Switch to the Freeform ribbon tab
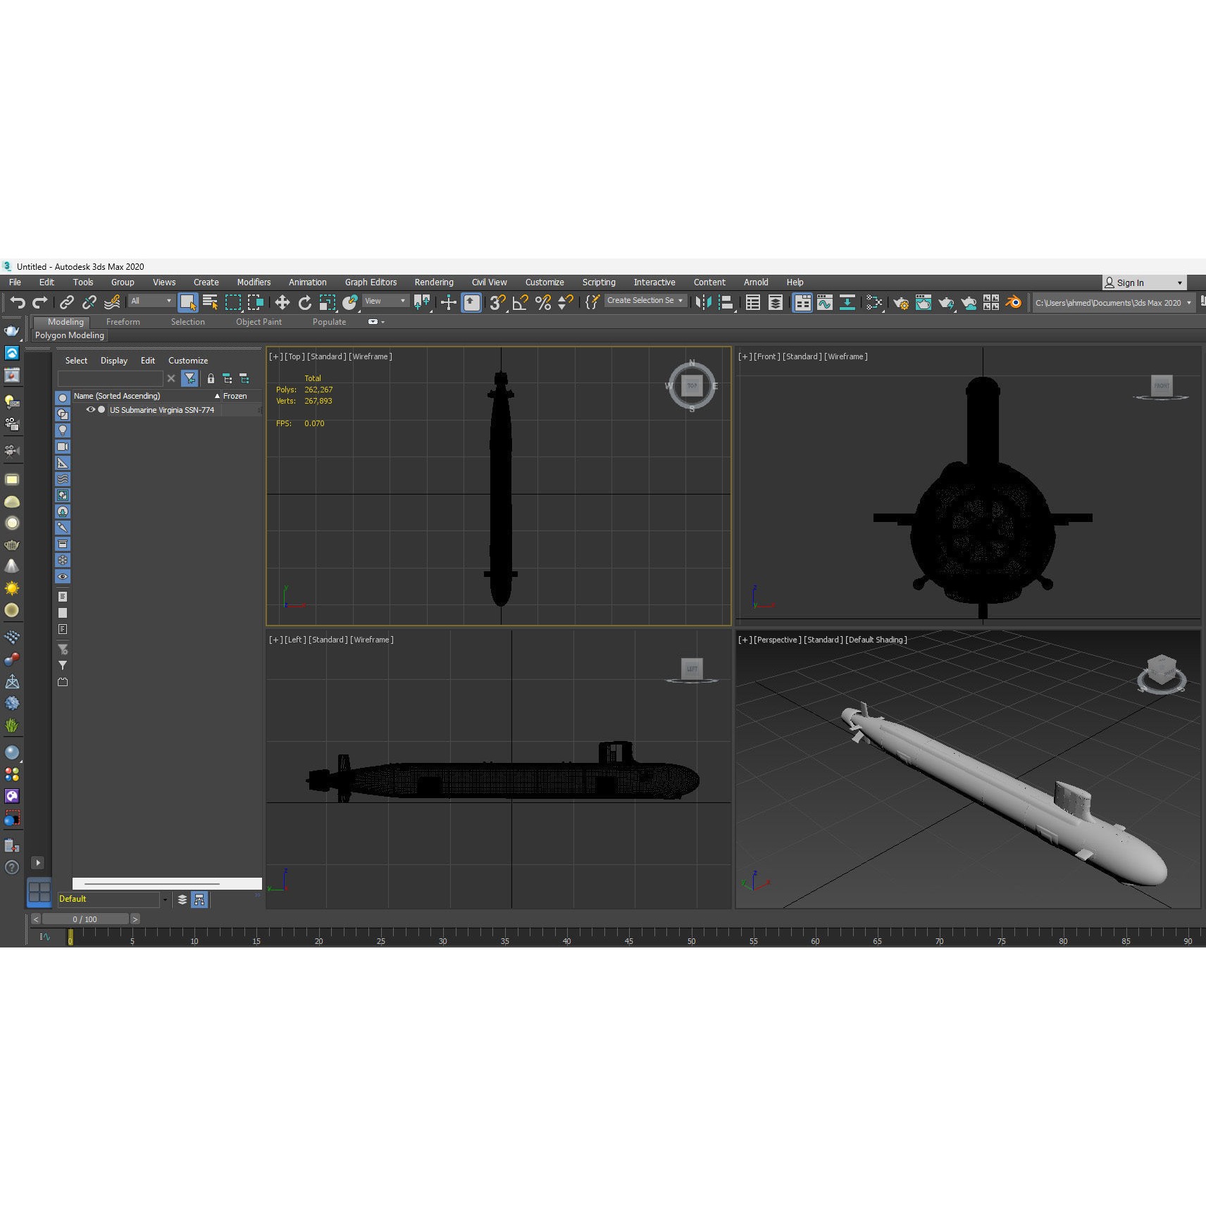Image resolution: width=1206 pixels, height=1206 pixels. (123, 322)
